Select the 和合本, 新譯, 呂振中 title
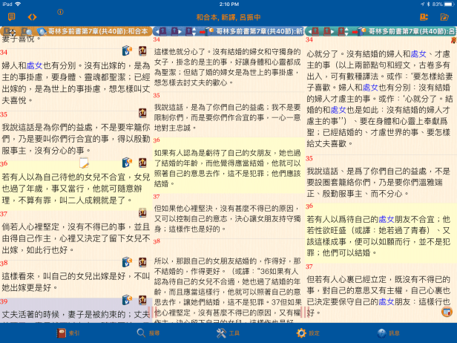 coord(228,16)
